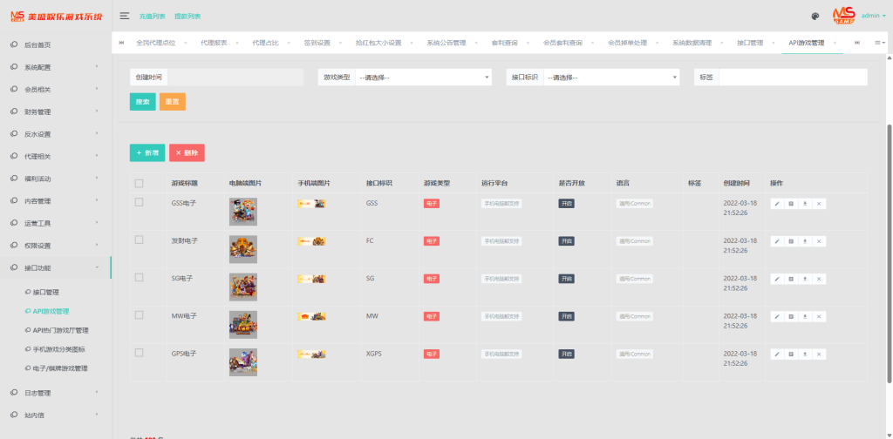This screenshot has height=439, width=893.
Task: Click the edit pencil icon for GPS电子
Action: (777, 355)
